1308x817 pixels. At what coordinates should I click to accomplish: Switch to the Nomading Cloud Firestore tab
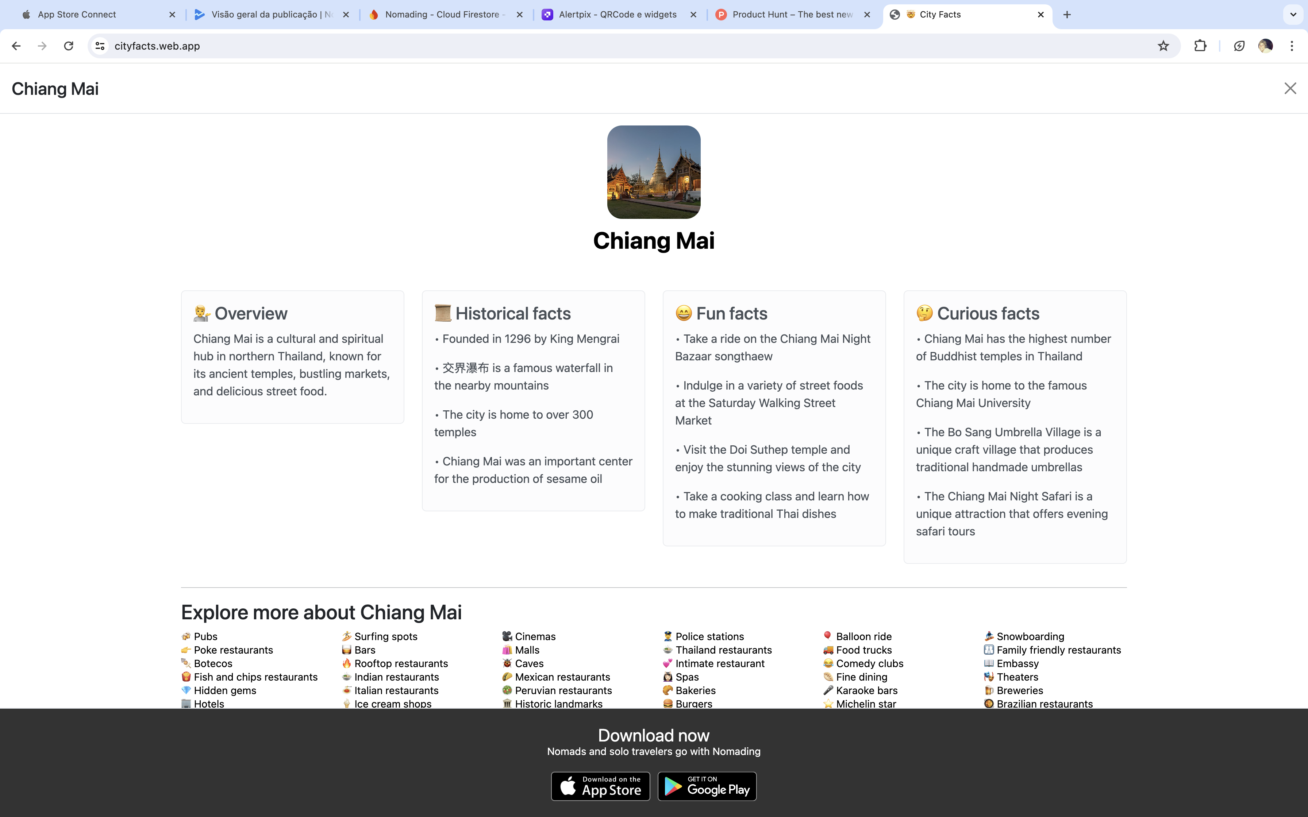click(x=442, y=15)
